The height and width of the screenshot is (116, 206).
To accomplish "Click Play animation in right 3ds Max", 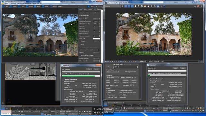I will pos(188,108).
